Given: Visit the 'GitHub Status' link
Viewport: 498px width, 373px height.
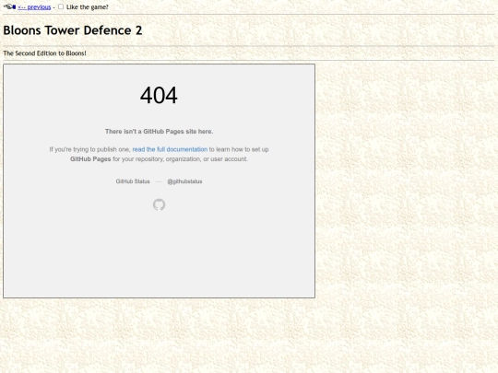Looking at the screenshot, I should (x=133, y=181).
